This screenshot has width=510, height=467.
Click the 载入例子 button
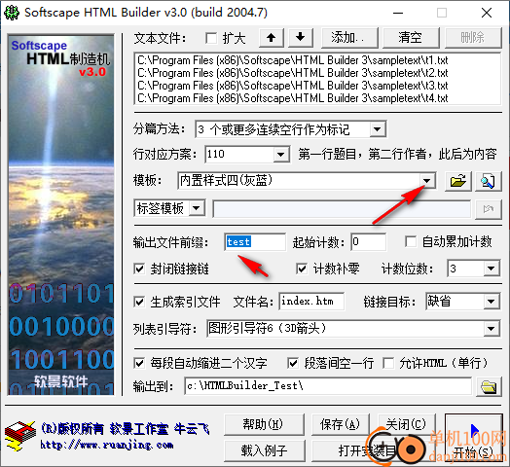click(264, 451)
